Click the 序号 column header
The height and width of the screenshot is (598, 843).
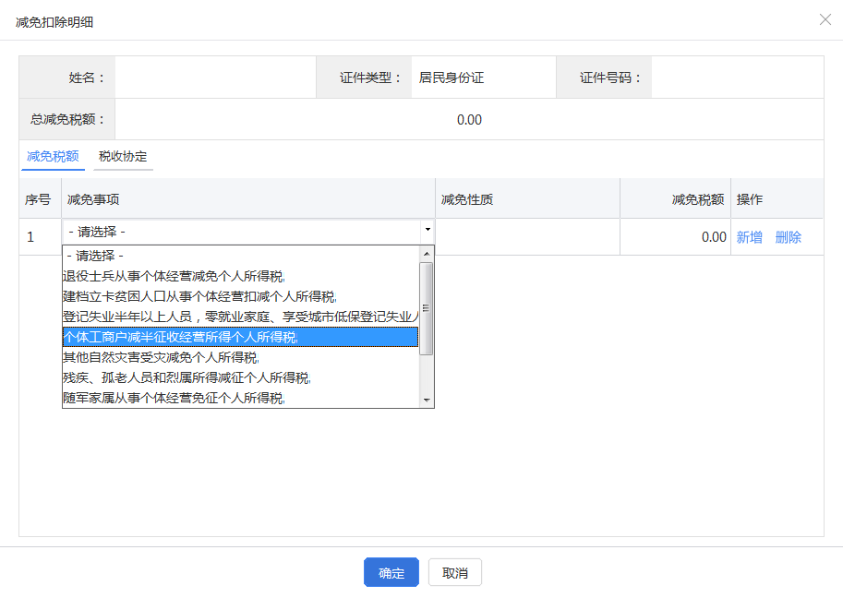pyautogui.click(x=41, y=199)
